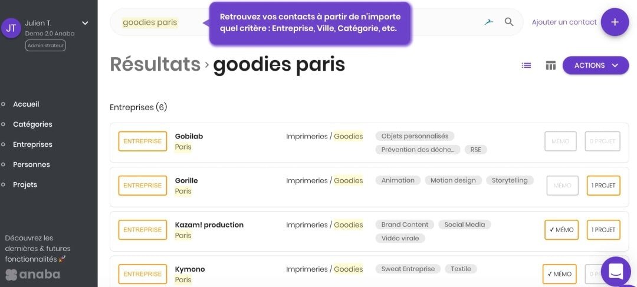Open the 1 PROJET button for Gorille

[603, 186]
